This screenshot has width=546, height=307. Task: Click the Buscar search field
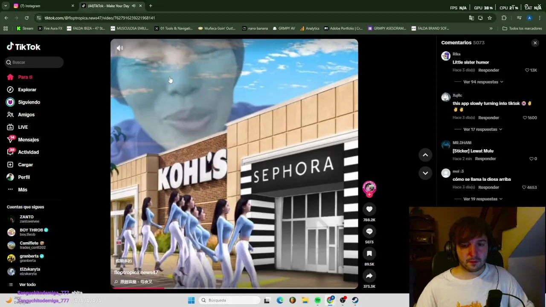pyautogui.click(x=34, y=62)
